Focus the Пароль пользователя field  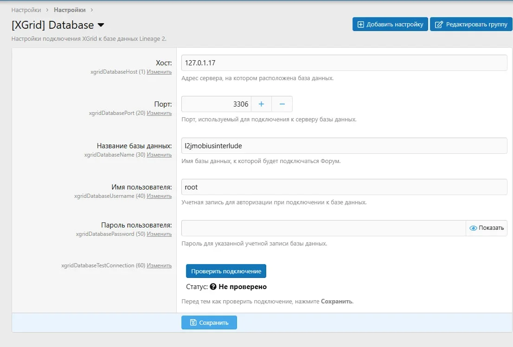(x=324, y=228)
